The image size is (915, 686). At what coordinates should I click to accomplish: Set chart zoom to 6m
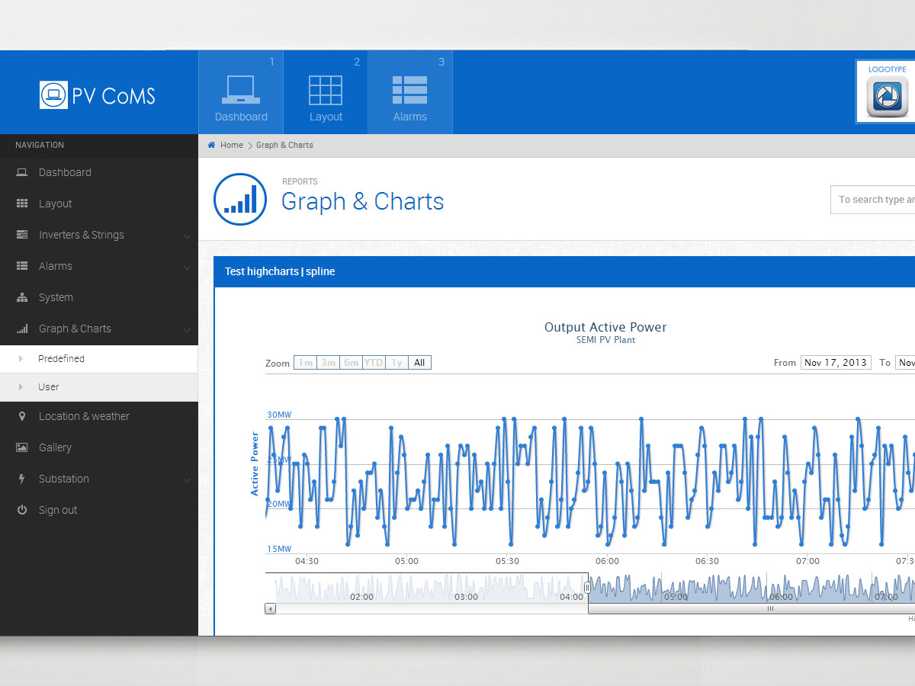pos(351,363)
